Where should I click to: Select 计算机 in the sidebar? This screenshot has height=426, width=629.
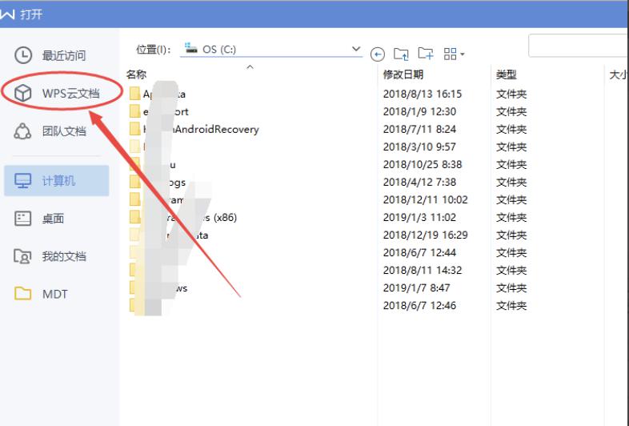[x=57, y=181]
